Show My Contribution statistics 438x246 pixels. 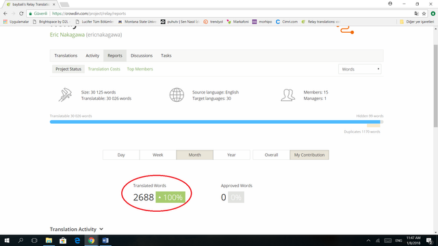309,155
